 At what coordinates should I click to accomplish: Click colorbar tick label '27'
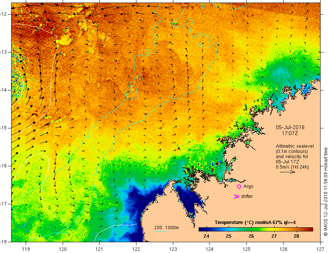(x=274, y=236)
